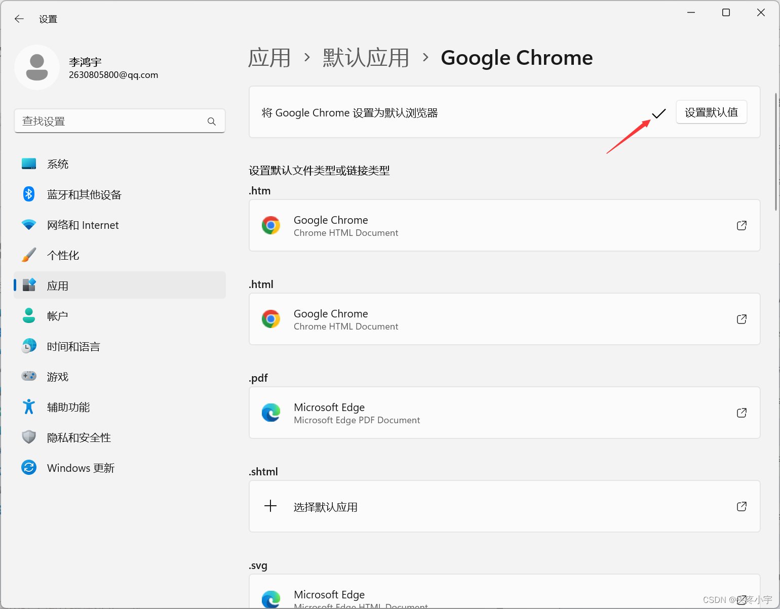Open the external-link icon for .html

742,319
